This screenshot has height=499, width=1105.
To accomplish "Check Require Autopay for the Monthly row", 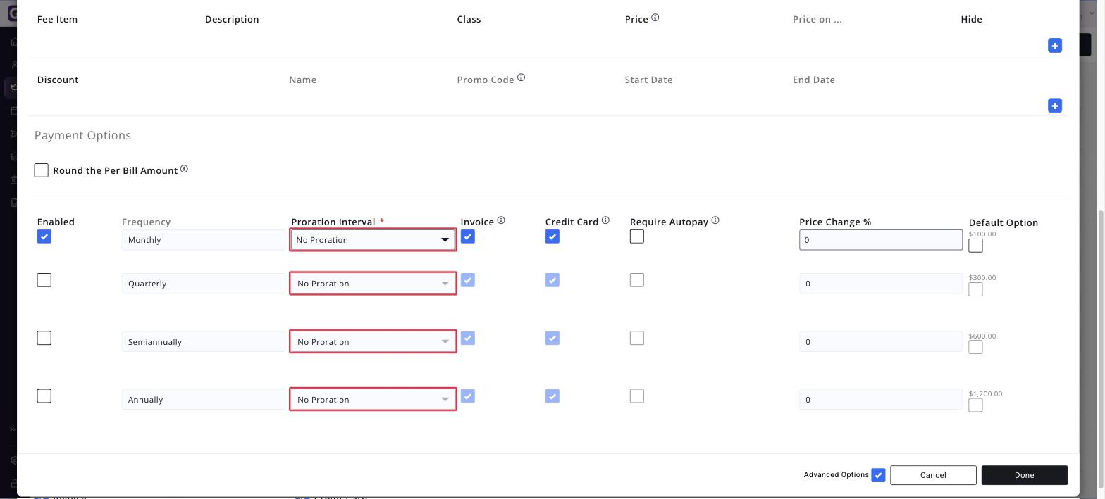I will pos(637,236).
